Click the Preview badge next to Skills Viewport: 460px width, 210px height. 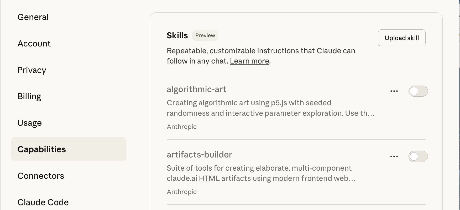coord(205,35)
